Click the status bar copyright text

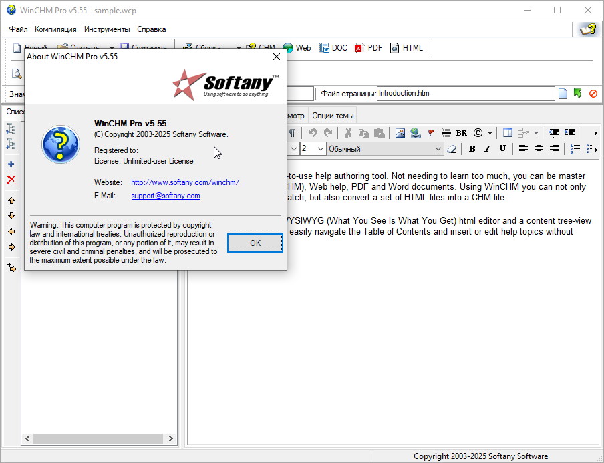pyautogui.click(x=481, y=456)
